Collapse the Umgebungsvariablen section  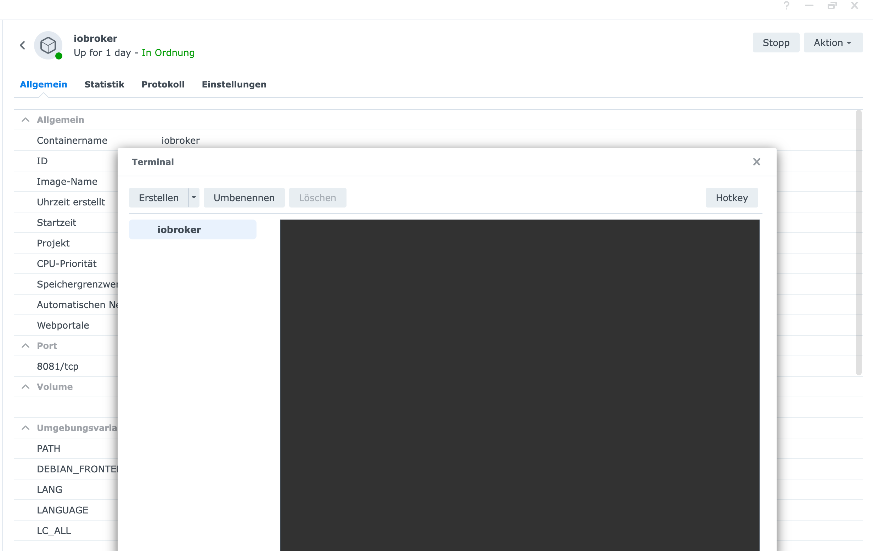tap(26, 428)
